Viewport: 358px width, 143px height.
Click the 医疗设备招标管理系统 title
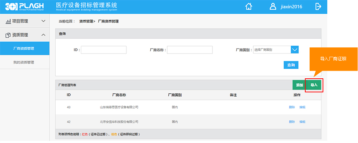point(87,5)
